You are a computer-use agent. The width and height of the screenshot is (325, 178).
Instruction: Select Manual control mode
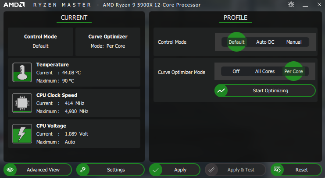pyautogui.click(x=294, y=42)
